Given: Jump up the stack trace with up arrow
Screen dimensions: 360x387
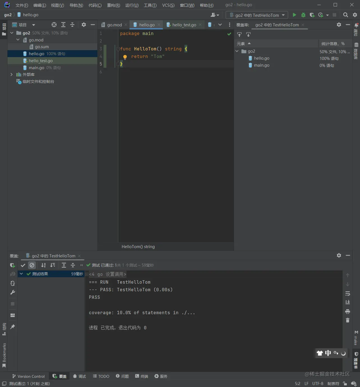Looking at the screenshot, I should point(348,275).
